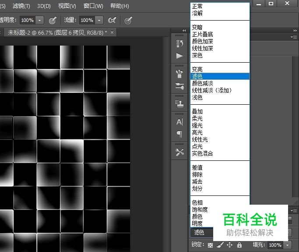Open the Actions panel play icon
The image size is (299, 252).
tap(179, 56)
